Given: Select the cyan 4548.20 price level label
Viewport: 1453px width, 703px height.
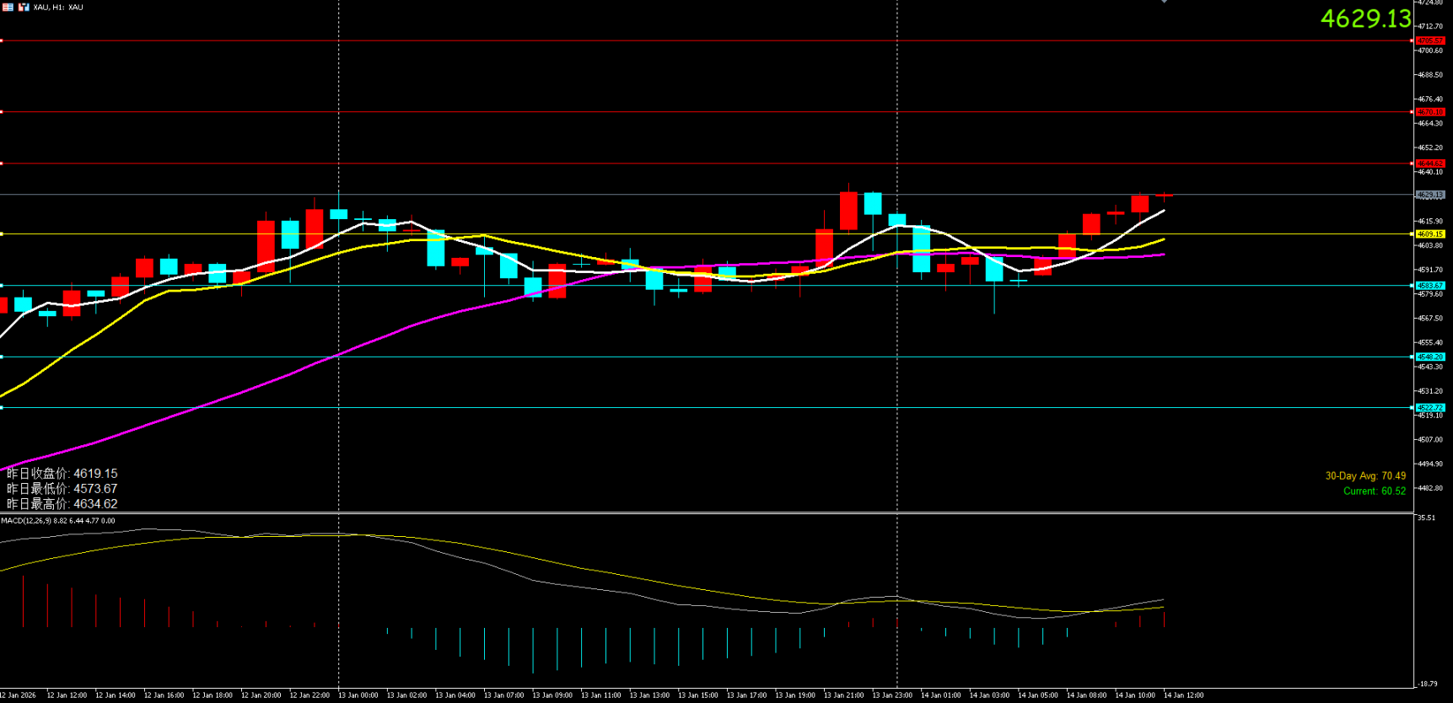Looking at the screenshot, I should click(1430, 357).
